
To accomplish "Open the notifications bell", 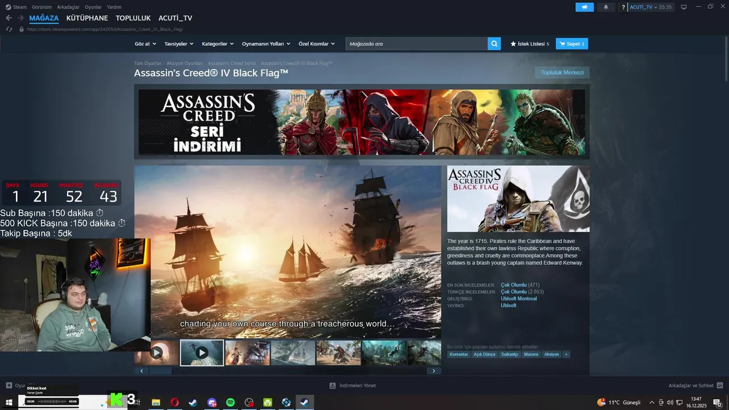I will point(605,7).
